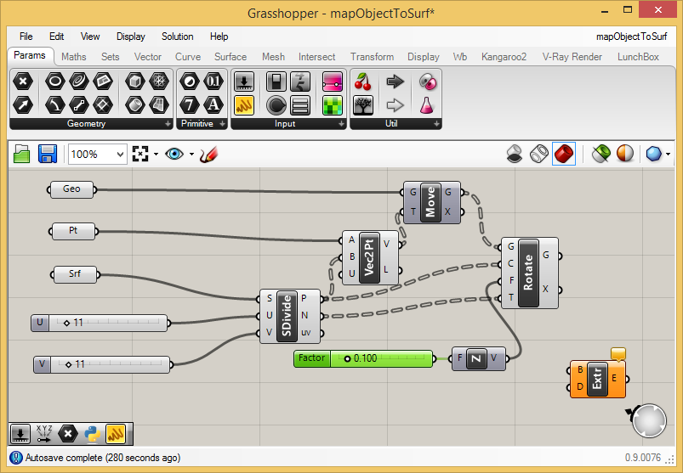Click the mapObjectToSurf document name button
Screen dimensions: 683x473
[x=631, y=37]
